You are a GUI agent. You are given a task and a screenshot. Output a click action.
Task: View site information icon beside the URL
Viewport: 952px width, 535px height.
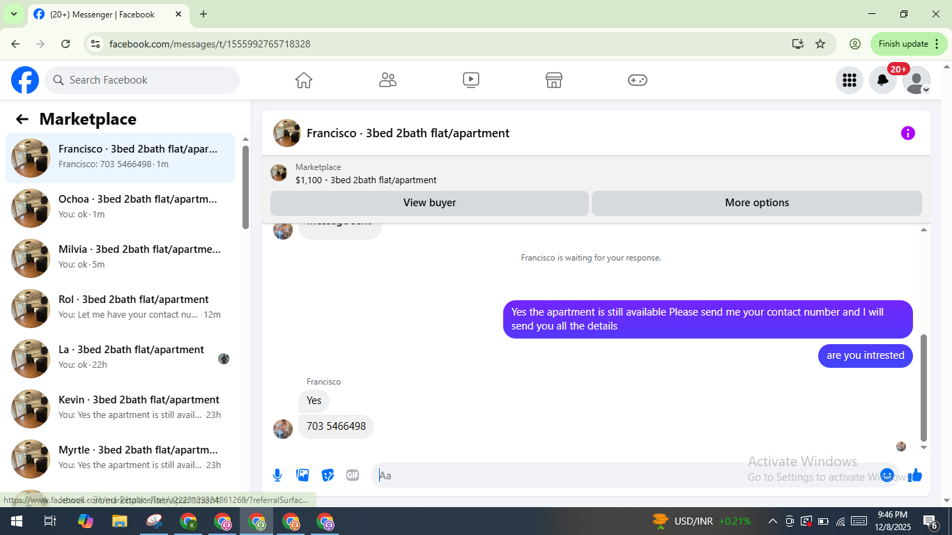coord(95,44)
